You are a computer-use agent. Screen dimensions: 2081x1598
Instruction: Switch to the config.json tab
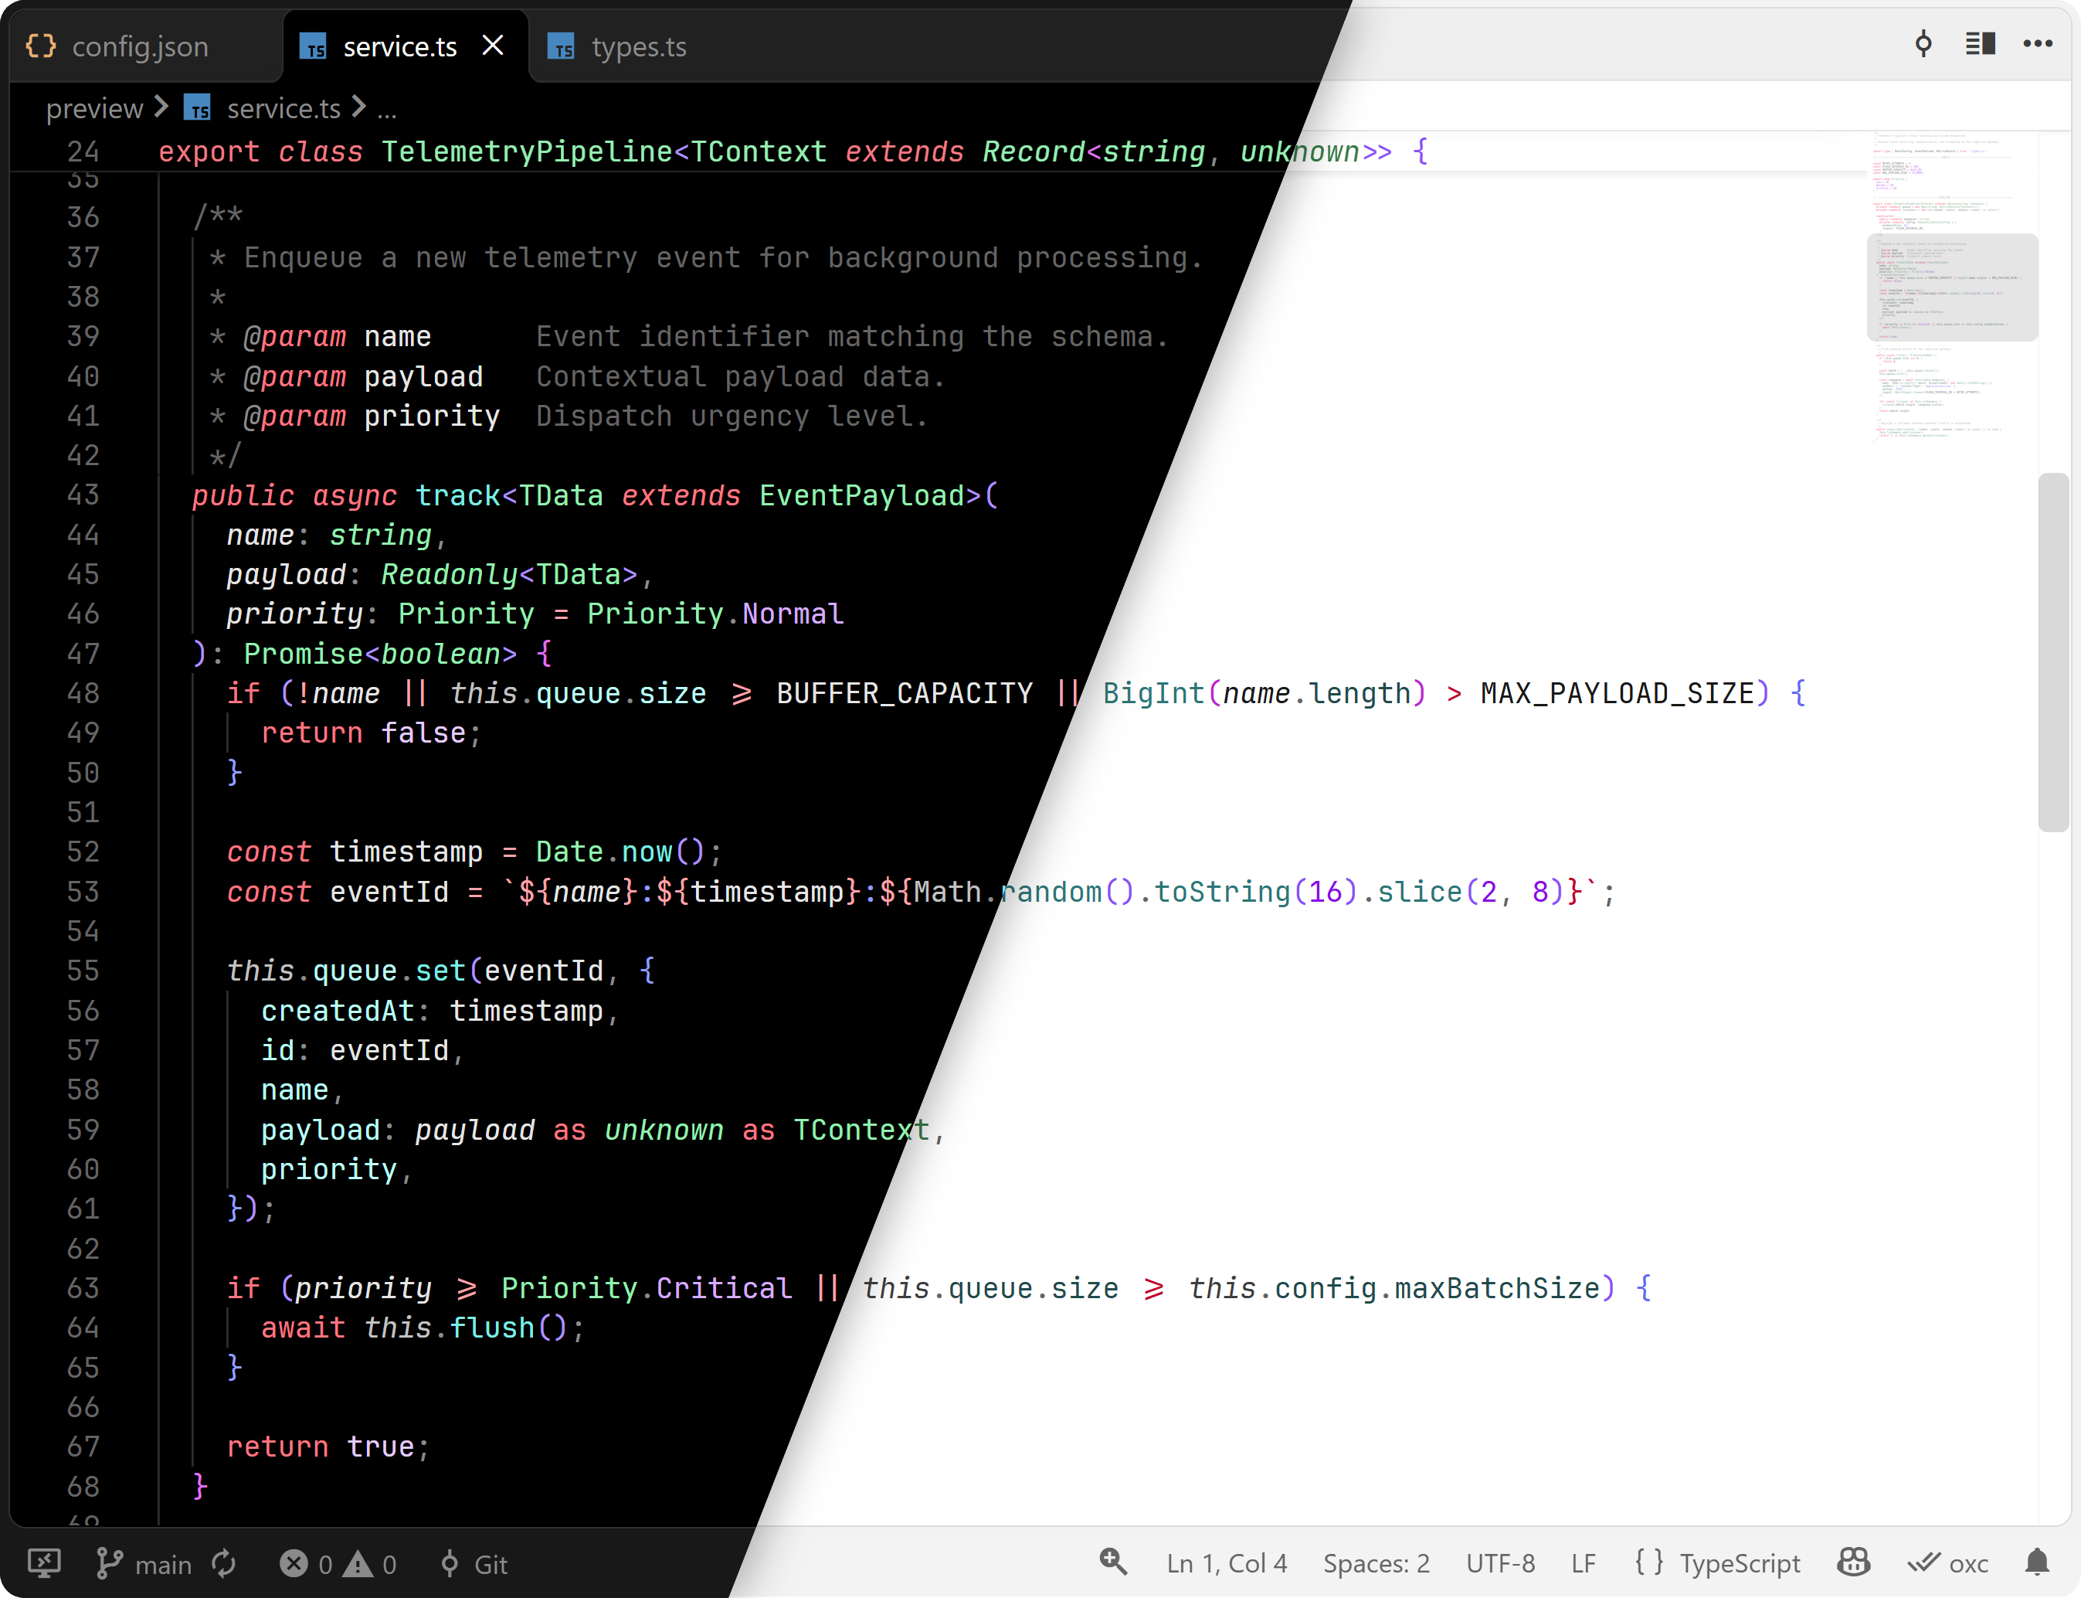click(x=117, y=46)
